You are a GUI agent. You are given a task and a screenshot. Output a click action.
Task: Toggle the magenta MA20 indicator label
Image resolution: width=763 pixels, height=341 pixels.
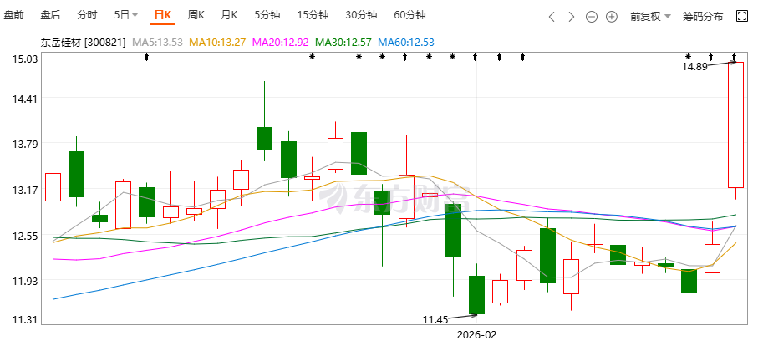tap(280, 42)
